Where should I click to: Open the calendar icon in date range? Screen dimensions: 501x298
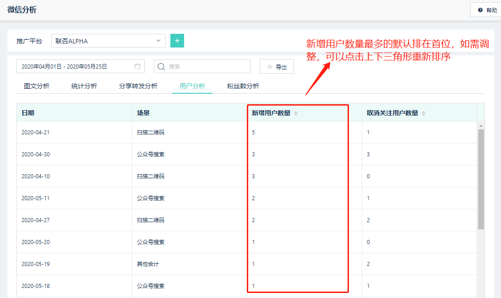click(x=137, y=66)
